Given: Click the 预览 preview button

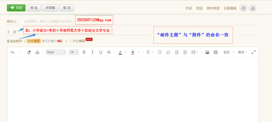Looking at the screenshot, I should [34, 8].
